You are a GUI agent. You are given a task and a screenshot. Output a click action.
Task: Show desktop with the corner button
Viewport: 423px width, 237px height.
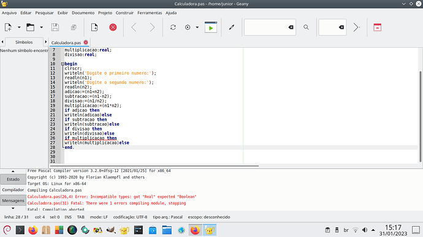(416, 230)
